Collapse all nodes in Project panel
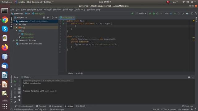This screenshot has width=198, height=111. click(48, 18)
